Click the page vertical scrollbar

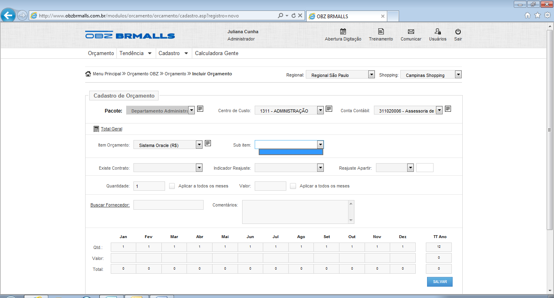click(550, 130)
